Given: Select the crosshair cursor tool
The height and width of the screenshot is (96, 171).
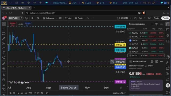Looking at the screenshot, I should (4, 24).
